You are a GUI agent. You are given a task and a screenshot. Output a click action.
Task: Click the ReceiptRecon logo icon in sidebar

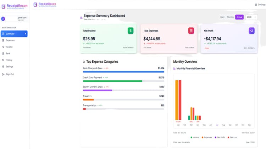click(4, 6)
